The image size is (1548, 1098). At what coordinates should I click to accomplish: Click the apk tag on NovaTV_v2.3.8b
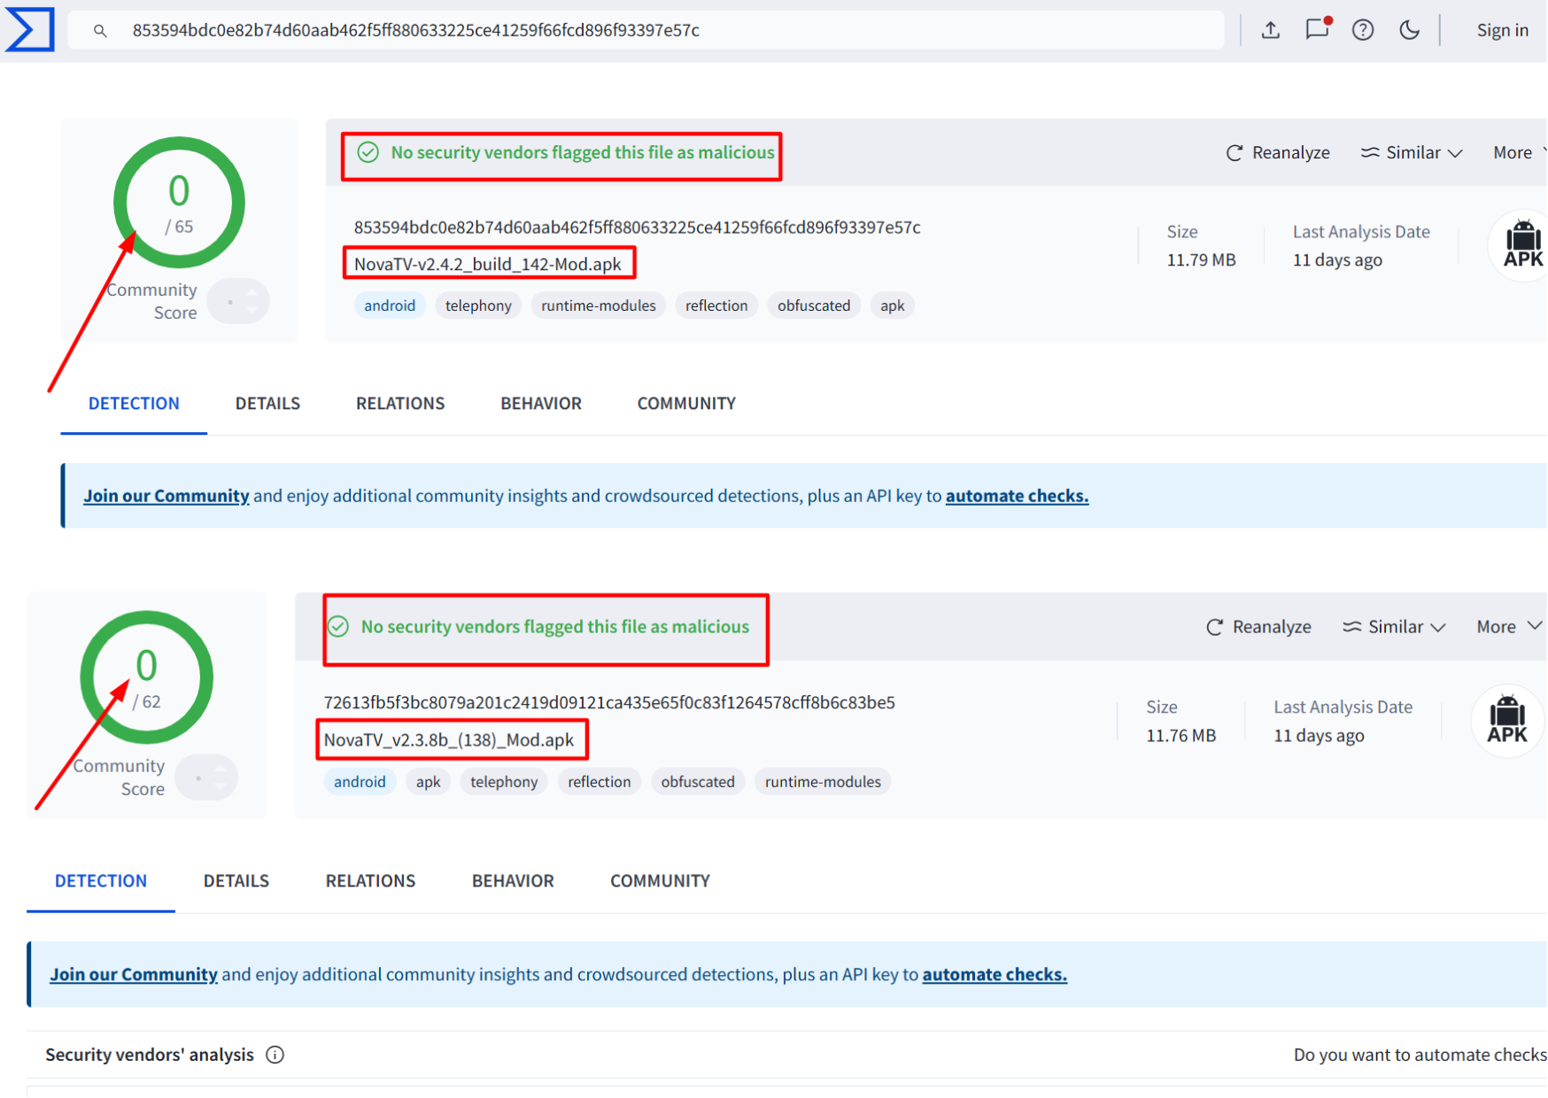[428, 782]
